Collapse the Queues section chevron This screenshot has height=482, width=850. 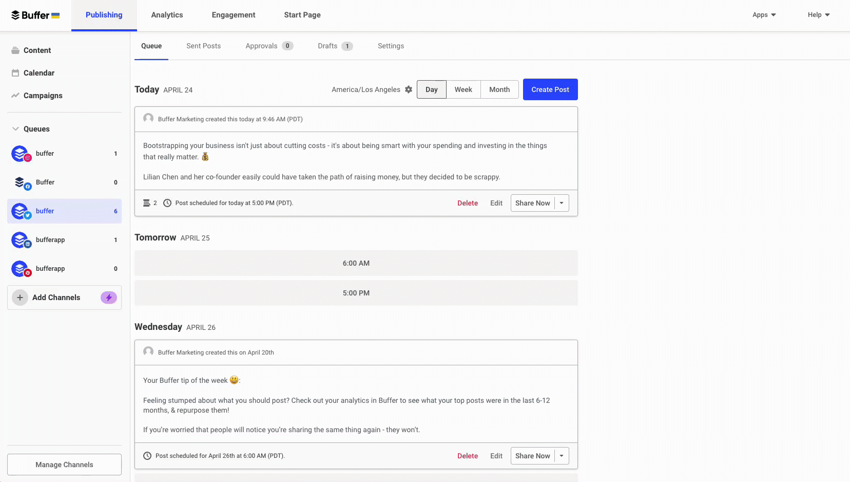coord(15,129)
